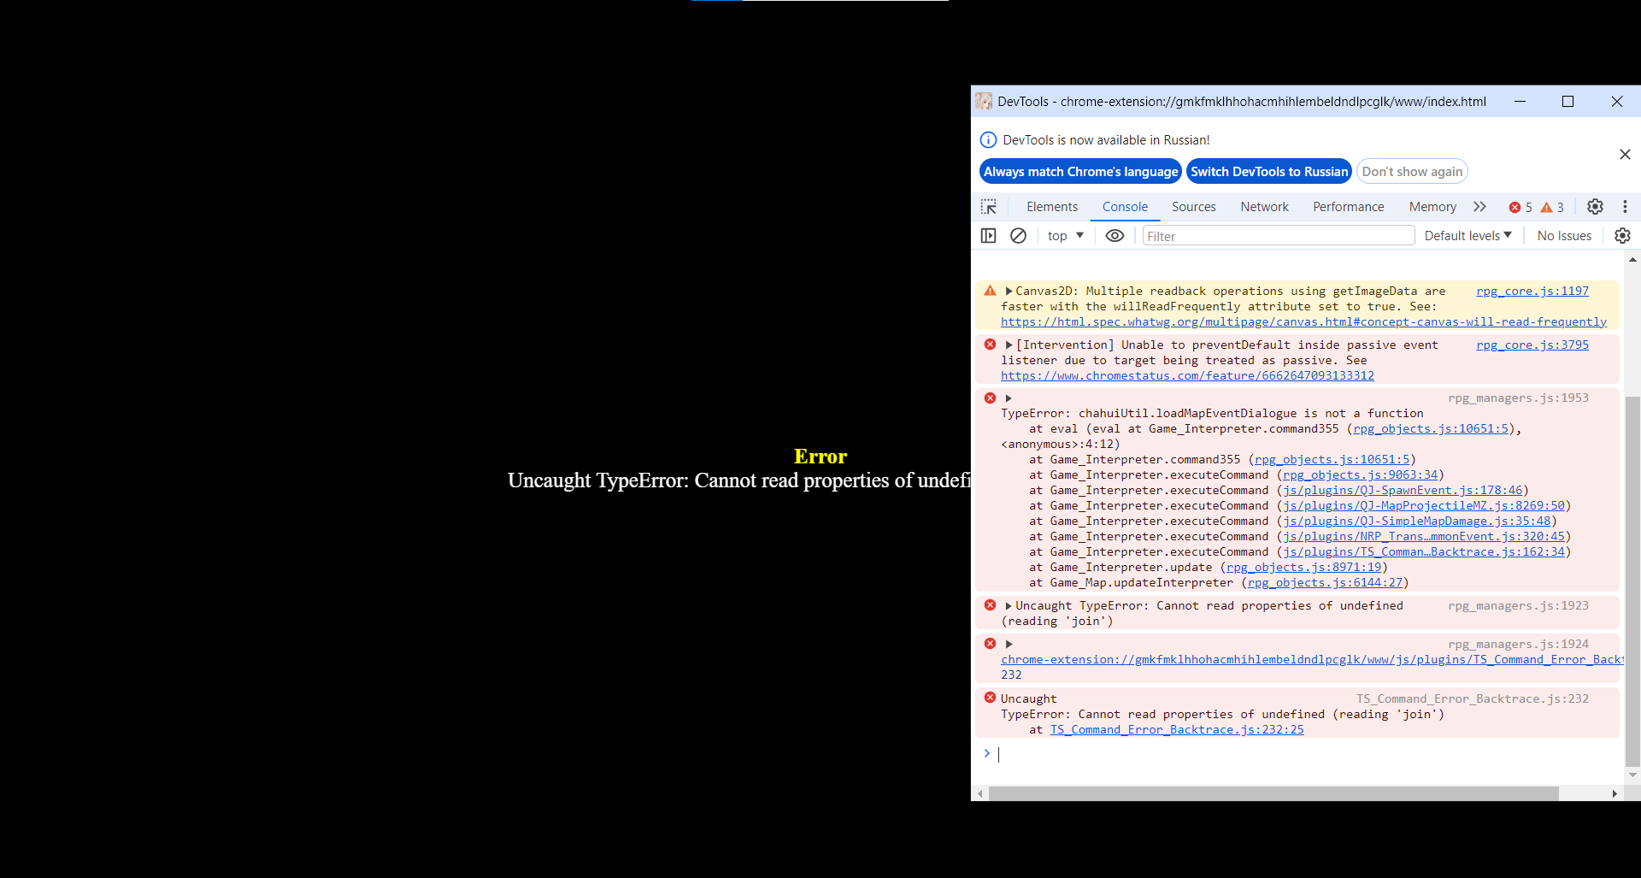Open the top execution context dropdown
The width and height of the screenshot is (1641, 878).
(1065, 236)
